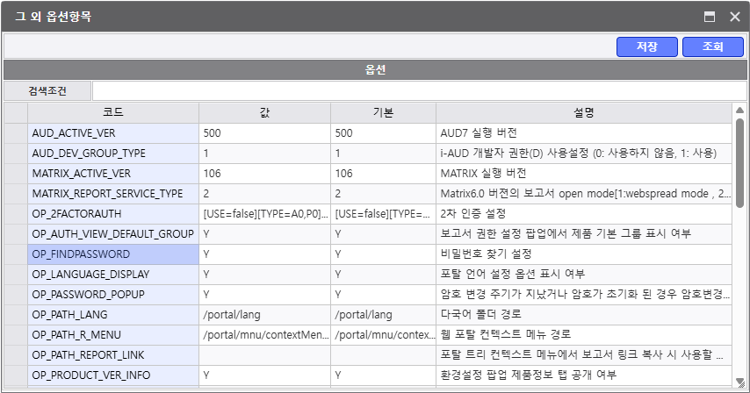
Task: Sort by the 코드 column header
Action: (x=112, y=112)
